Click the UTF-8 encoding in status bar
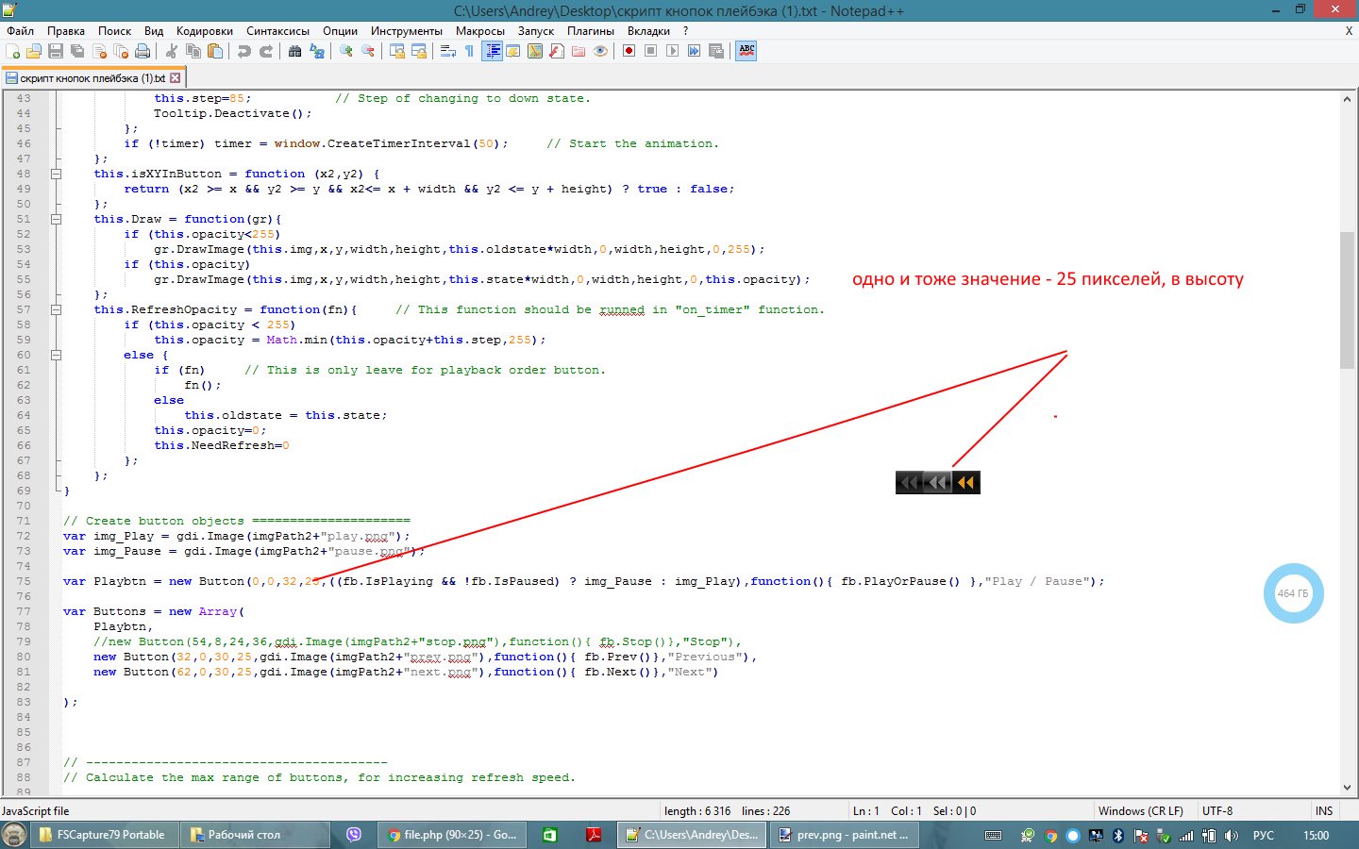1359x849 pixels. click(1217, 810)
